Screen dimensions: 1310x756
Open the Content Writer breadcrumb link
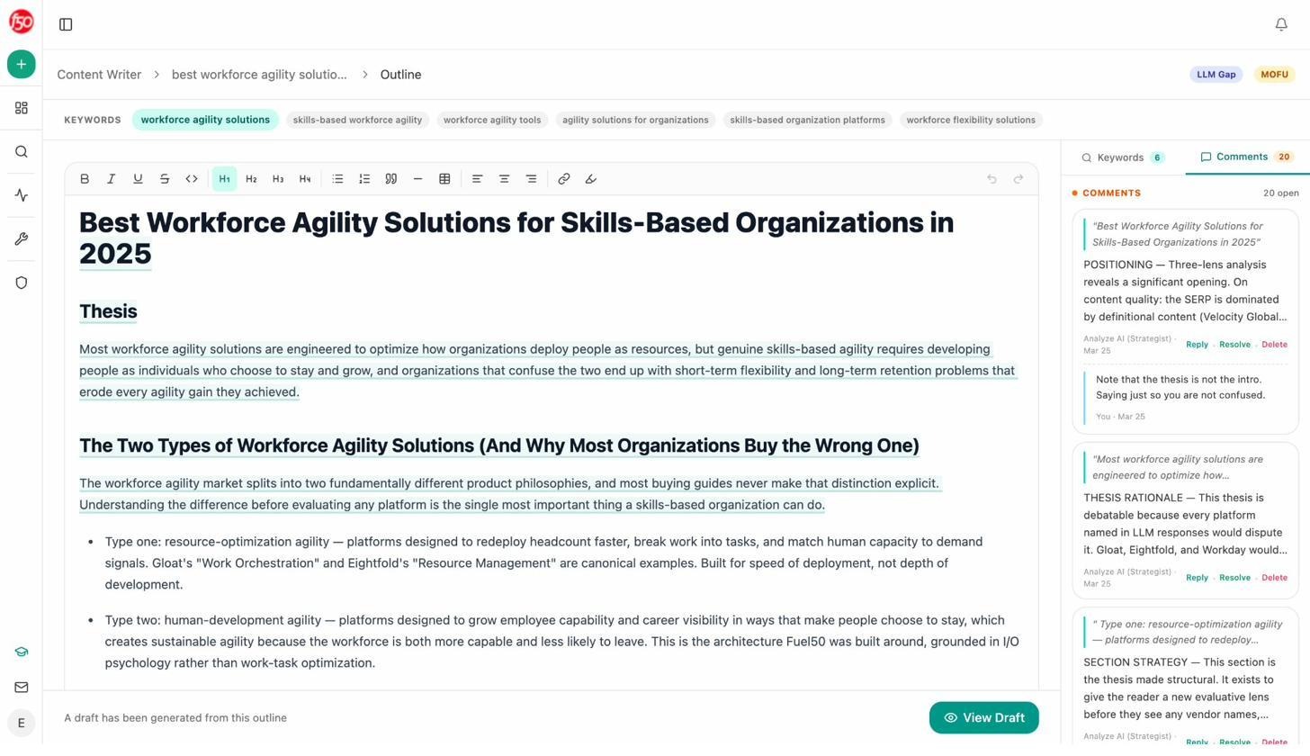click(x=99, y=74)
